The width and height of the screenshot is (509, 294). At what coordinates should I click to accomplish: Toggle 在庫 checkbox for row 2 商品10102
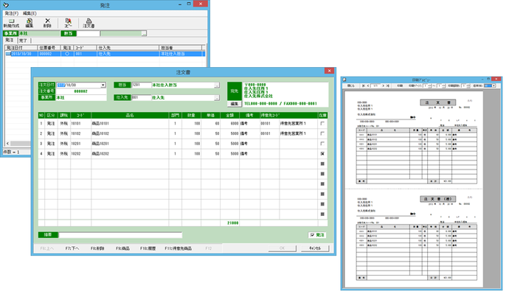[x=322, y=133]
